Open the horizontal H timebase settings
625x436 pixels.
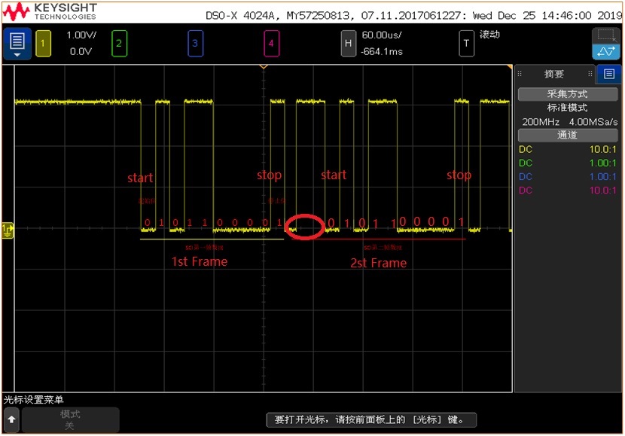pyautogui.click(x=348, y=44)
